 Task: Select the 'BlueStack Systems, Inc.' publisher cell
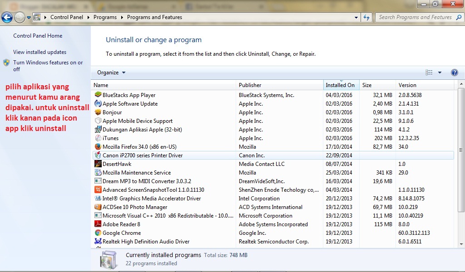[x=266, y=95]
